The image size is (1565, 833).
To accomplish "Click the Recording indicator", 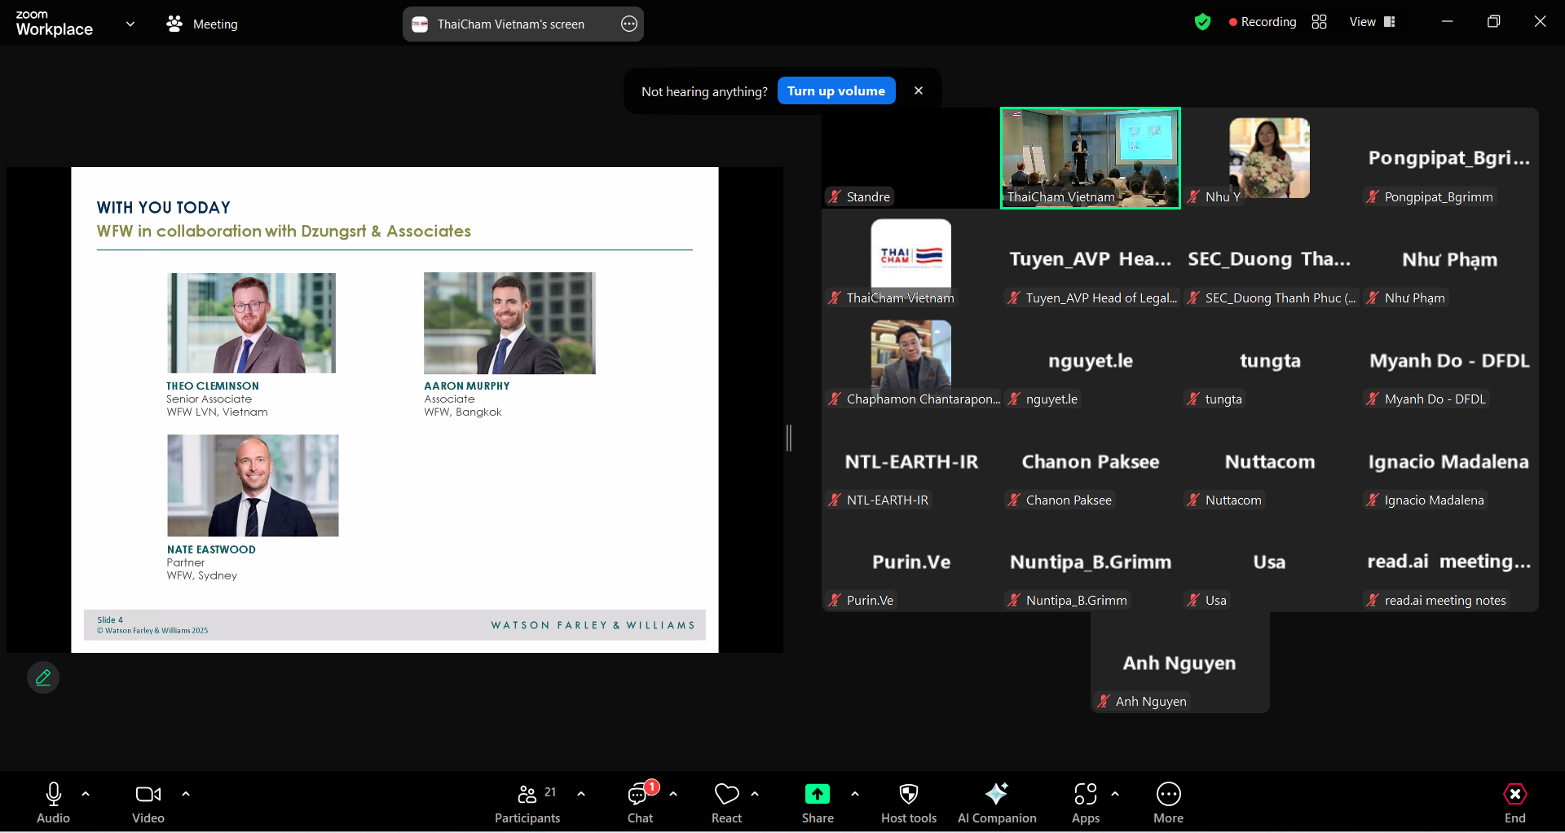I will 1263,22.
